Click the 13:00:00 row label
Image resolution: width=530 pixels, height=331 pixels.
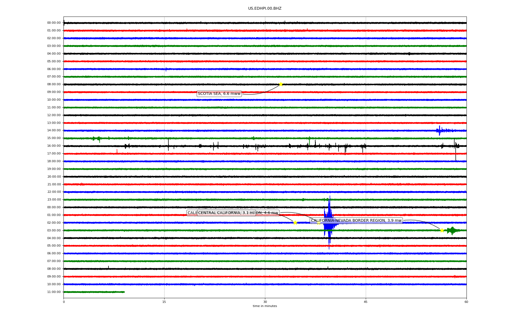pyautogui.click(x=54, y=123)
